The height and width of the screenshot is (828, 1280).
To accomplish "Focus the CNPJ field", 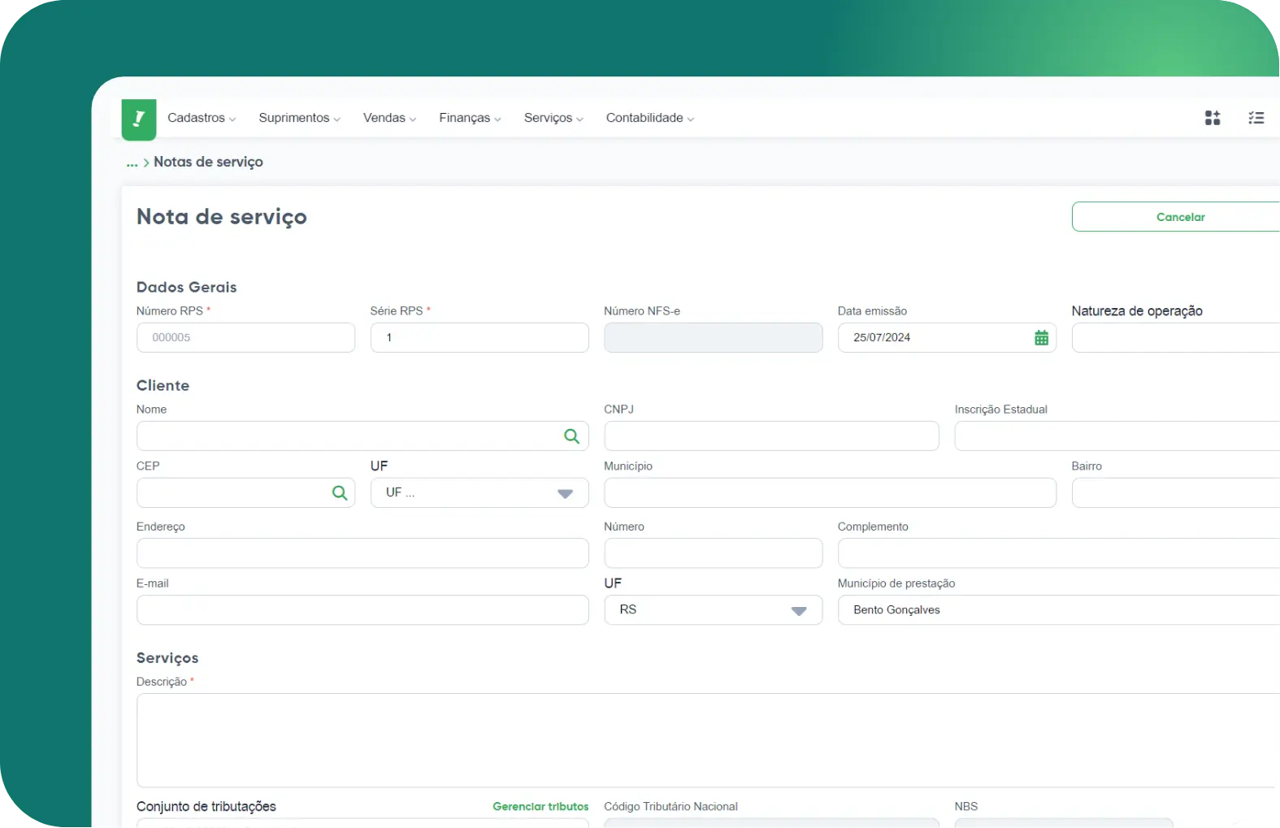I will pos(772,436).
